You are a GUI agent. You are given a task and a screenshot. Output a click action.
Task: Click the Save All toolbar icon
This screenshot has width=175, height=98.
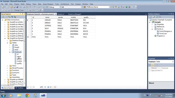click(x=17, y=7)
